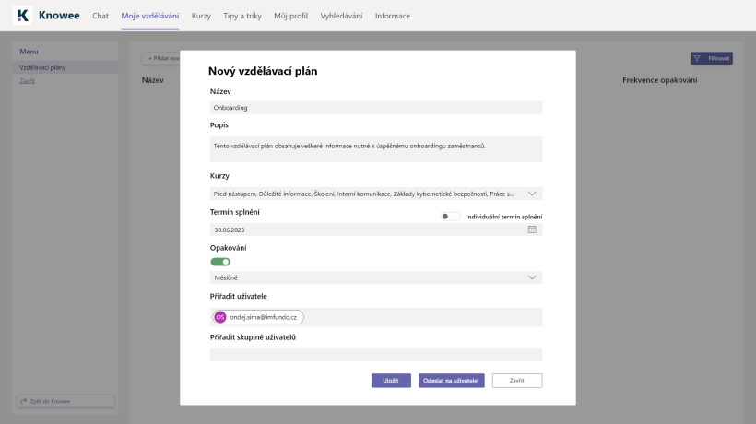Click Odeslat na uživatele button
This screenshot has height=424, width=756.
[449, 380]
